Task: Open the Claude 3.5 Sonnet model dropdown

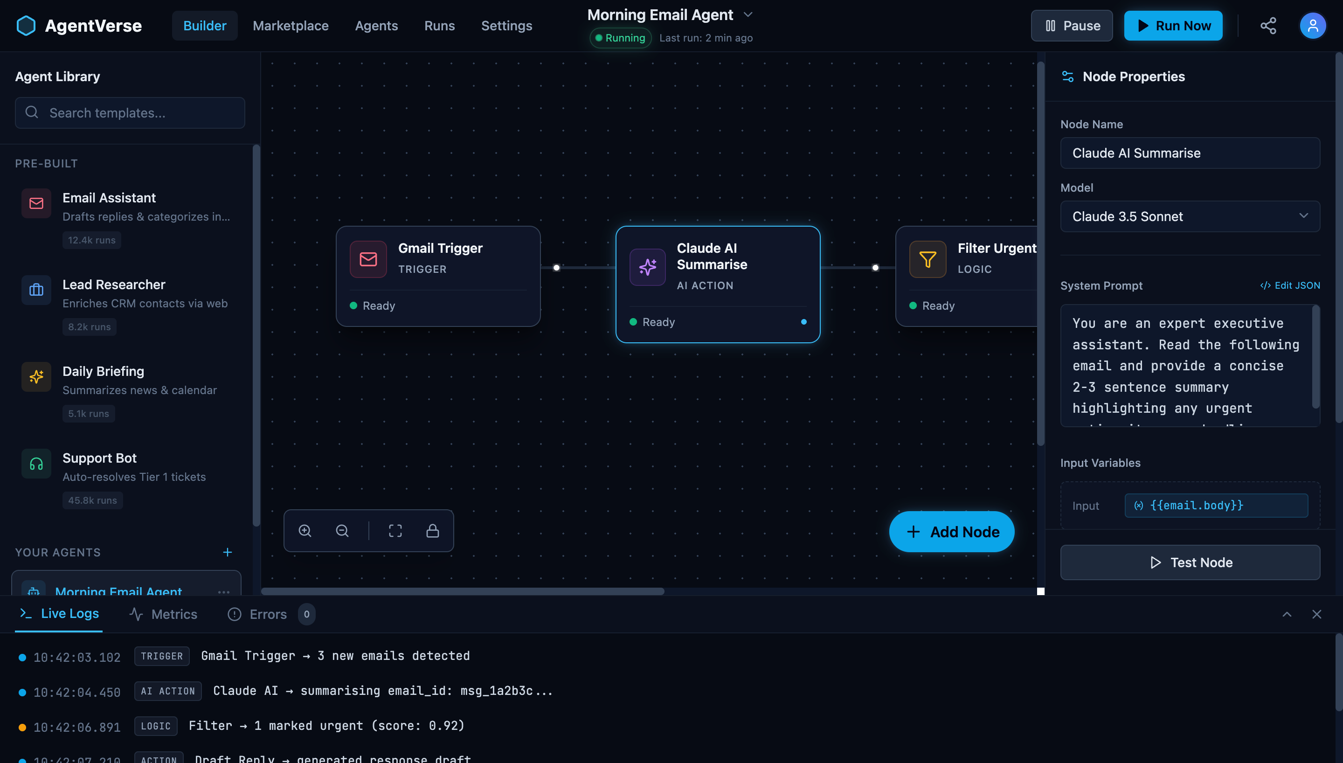Action: pos(1190,216)
